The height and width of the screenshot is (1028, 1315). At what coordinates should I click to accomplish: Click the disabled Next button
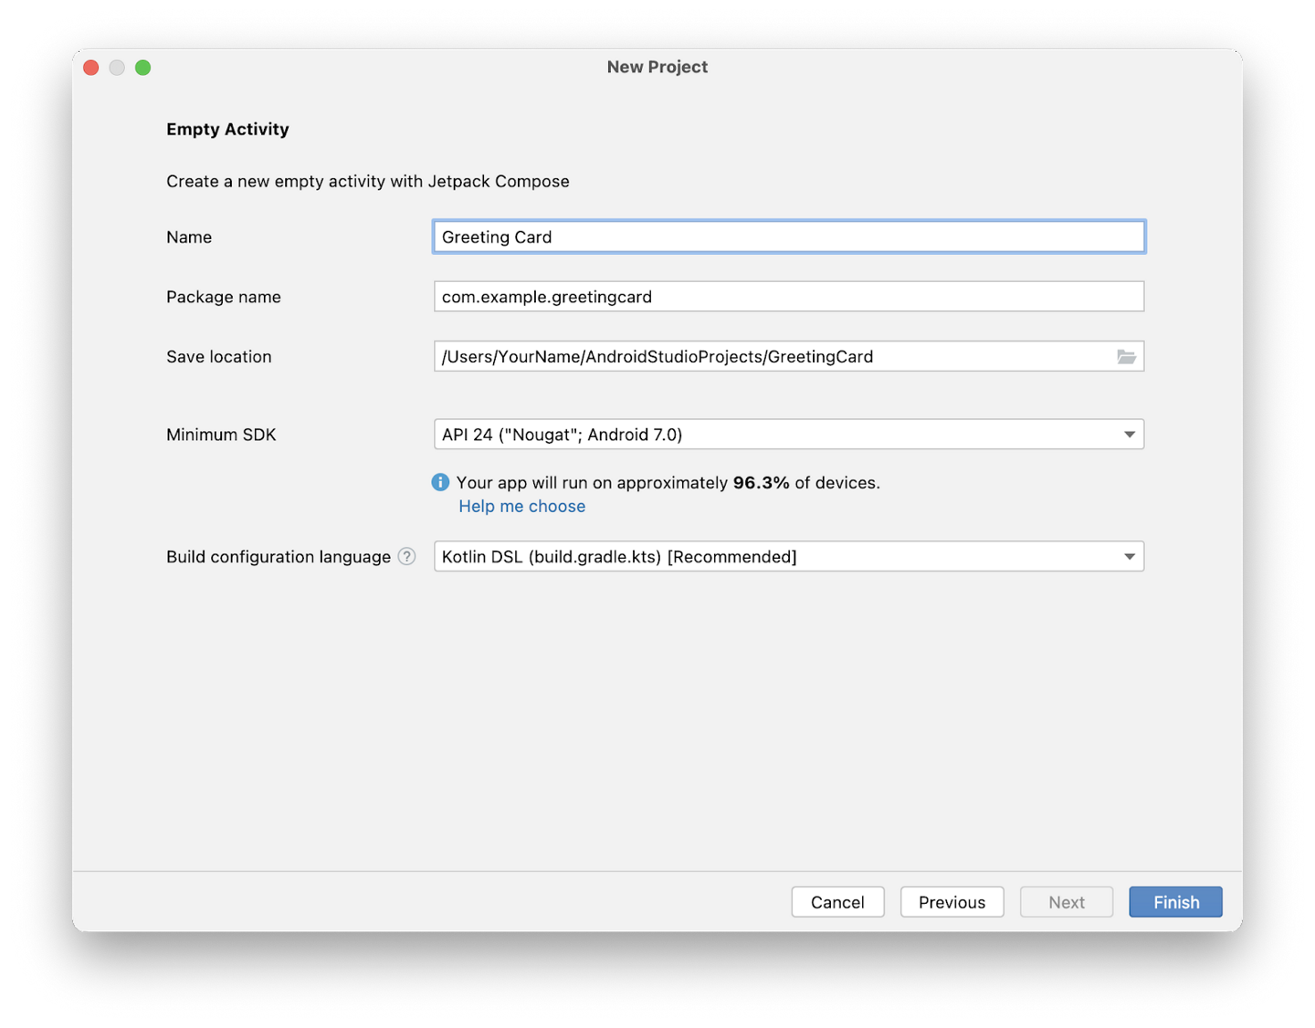(x=1066, y=901)
